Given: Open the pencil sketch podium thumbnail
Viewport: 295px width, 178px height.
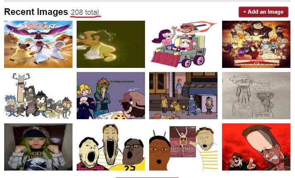Looking at the screenshot, I should click(x=256, y=96).
